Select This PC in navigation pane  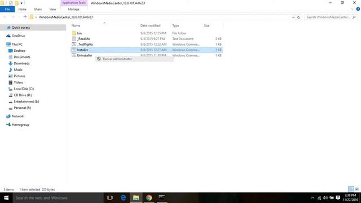[x=17, y=44]
